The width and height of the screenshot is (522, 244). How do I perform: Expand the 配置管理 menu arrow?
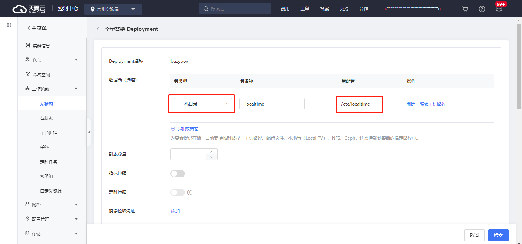click(x=76, y=219)
